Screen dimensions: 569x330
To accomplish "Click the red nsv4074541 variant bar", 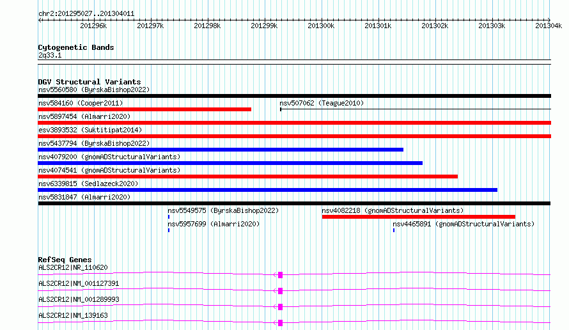I will pyautogui.click(x=248, y=177).
